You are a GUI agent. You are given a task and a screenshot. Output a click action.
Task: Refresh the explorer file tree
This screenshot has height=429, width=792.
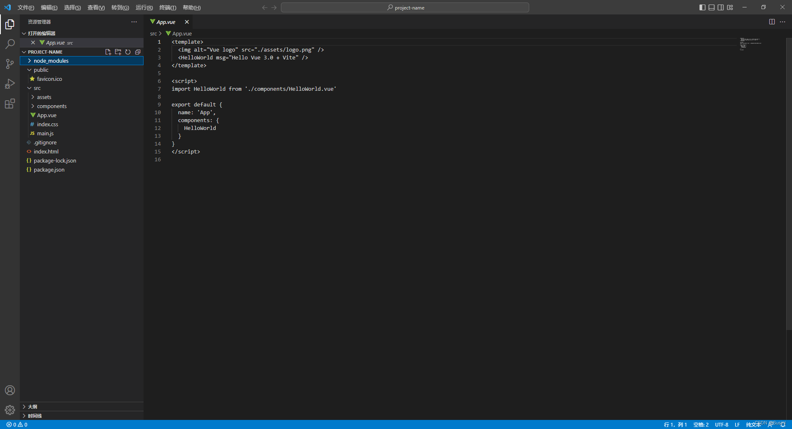coord(128,52)
